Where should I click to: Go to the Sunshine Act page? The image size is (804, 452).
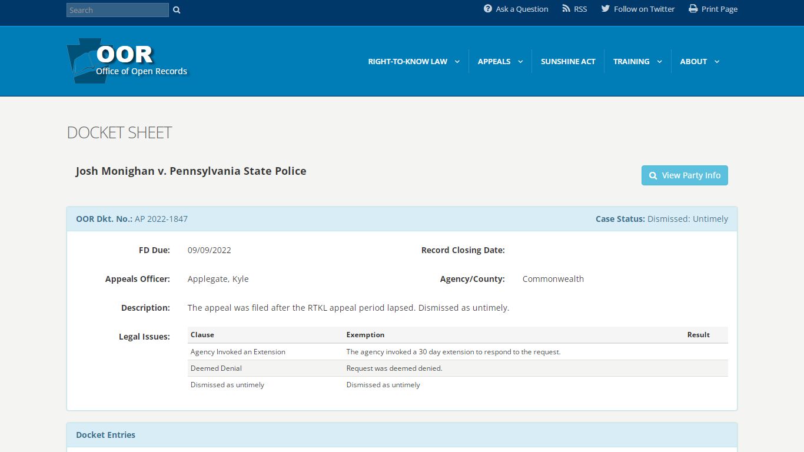pyautogui.click(x=568, y=61)
